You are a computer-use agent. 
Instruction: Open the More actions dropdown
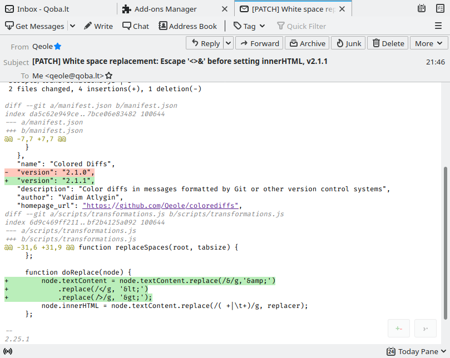(429, 43)
